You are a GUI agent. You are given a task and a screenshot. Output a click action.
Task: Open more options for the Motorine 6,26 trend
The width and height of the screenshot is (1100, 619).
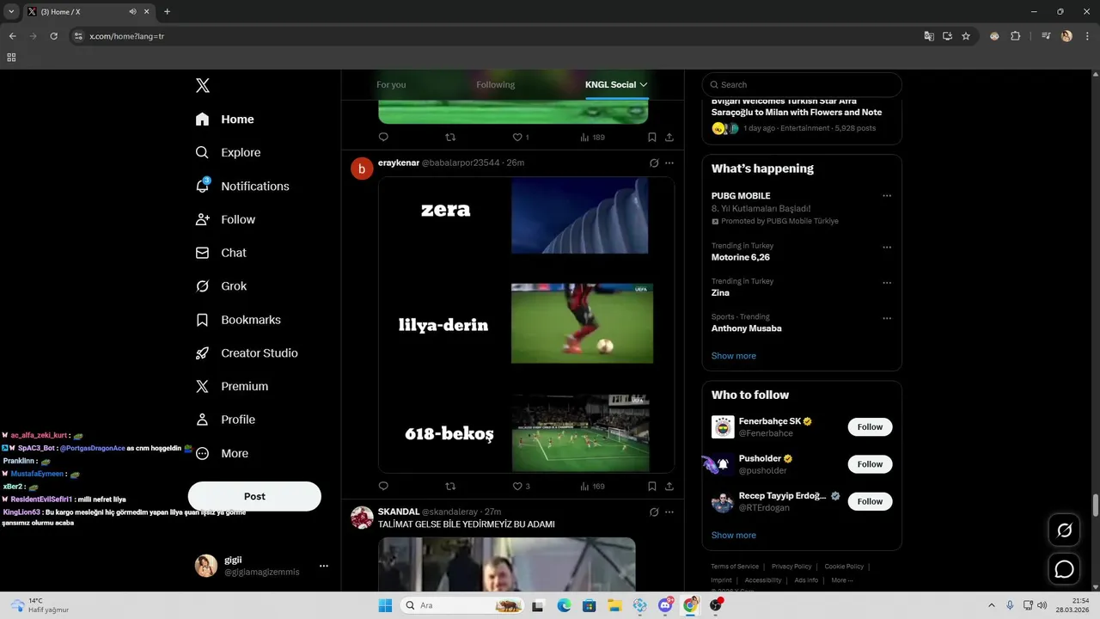click(887, 248)
